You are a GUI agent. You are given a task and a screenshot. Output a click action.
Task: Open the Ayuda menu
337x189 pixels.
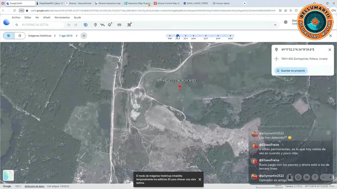tap(77, 18)
